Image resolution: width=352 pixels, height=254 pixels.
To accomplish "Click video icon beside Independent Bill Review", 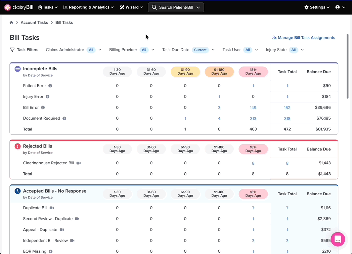I will point(72,241).
